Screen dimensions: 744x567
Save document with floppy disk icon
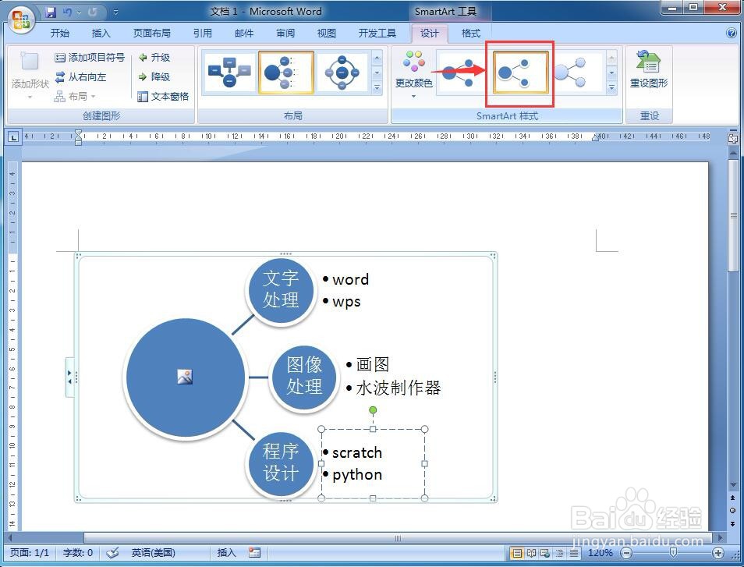coord(51,12)
